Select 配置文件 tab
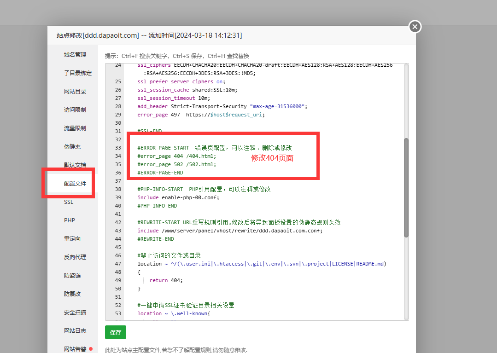Viewport: 497px width, 353px height. (x=75, y=183)
